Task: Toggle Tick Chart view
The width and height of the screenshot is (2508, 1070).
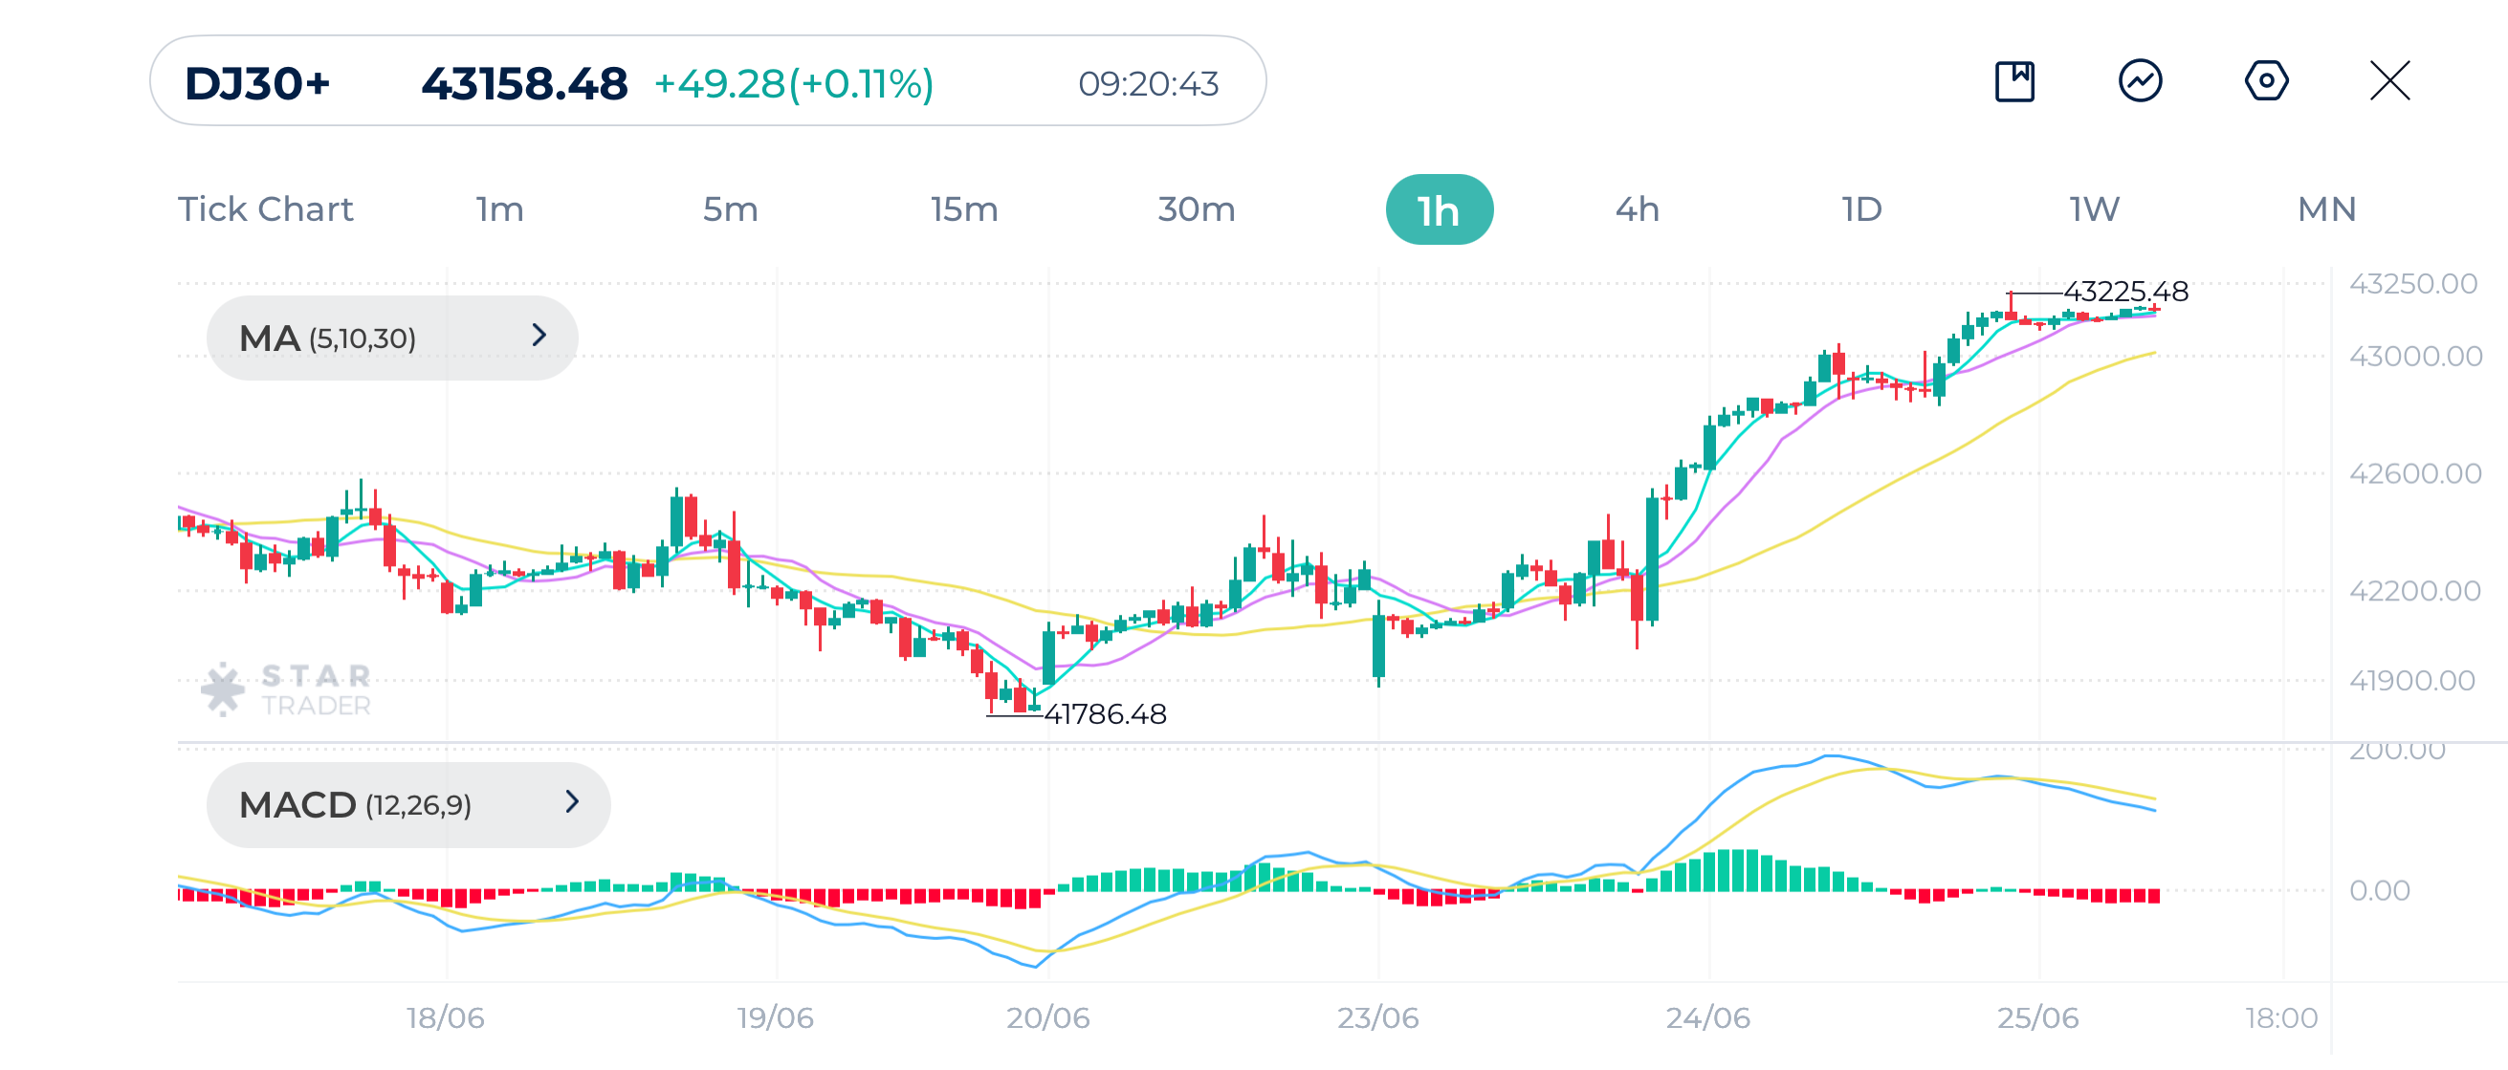Action: tap(265, 207)
